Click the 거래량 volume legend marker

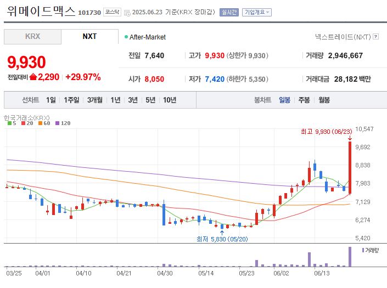click(x=363, y=250)
